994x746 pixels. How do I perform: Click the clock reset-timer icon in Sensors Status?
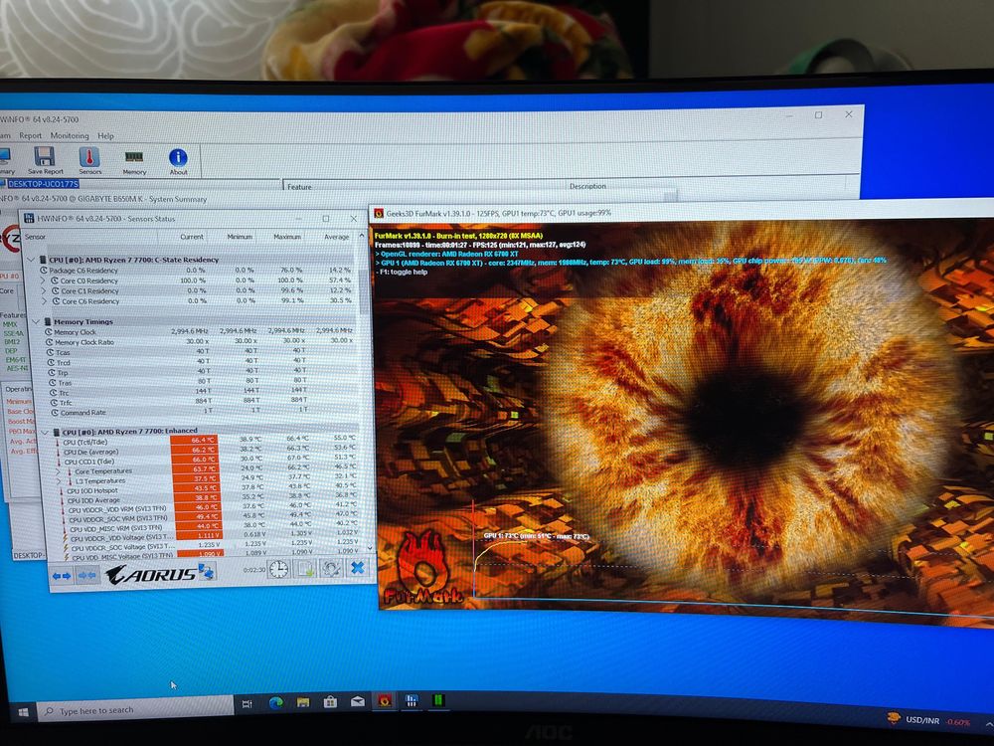pos(278,569)
